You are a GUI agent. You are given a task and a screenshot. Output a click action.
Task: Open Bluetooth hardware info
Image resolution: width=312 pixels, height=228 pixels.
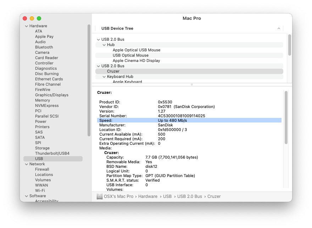tap(44, 47)
